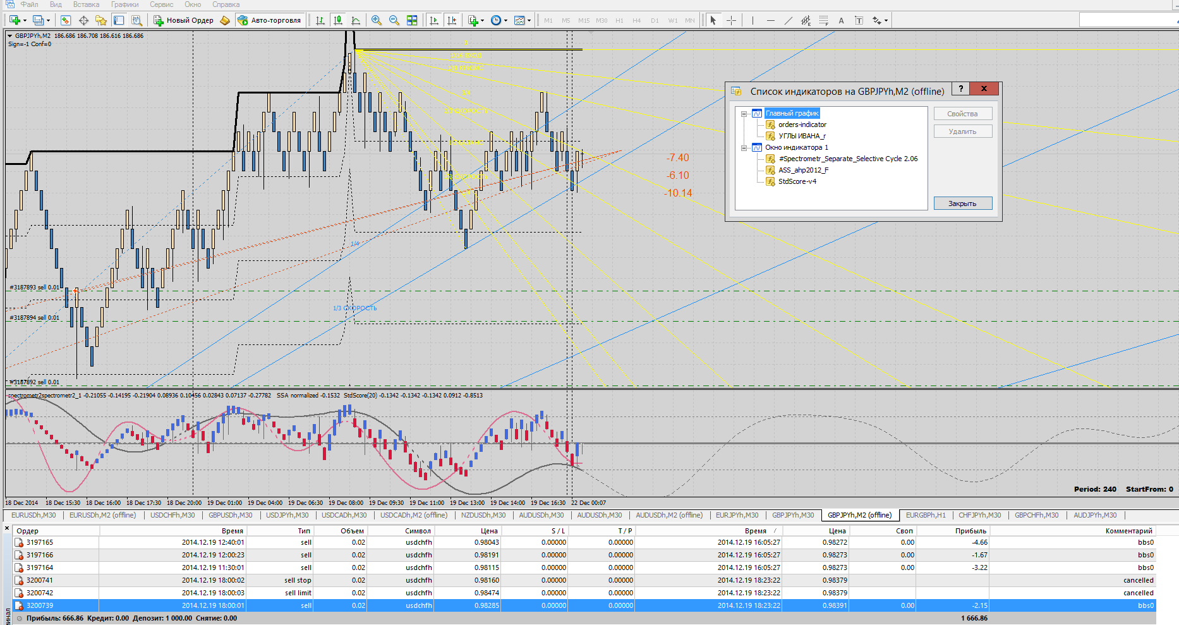Click the Новый Ордер button
Viewport: 1179px width, 625px height.
coord(184,20)
